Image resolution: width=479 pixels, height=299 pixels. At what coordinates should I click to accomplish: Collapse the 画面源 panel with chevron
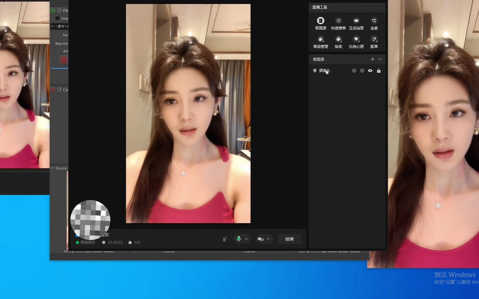point(380,59)
